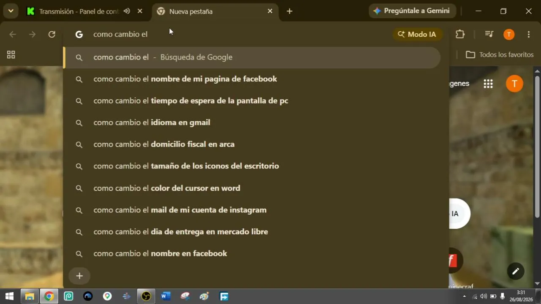Choose suggestion 'color del cursor en word'
Image resolution: width=541 pixels, height=304 pixels.
coord(252,188)
